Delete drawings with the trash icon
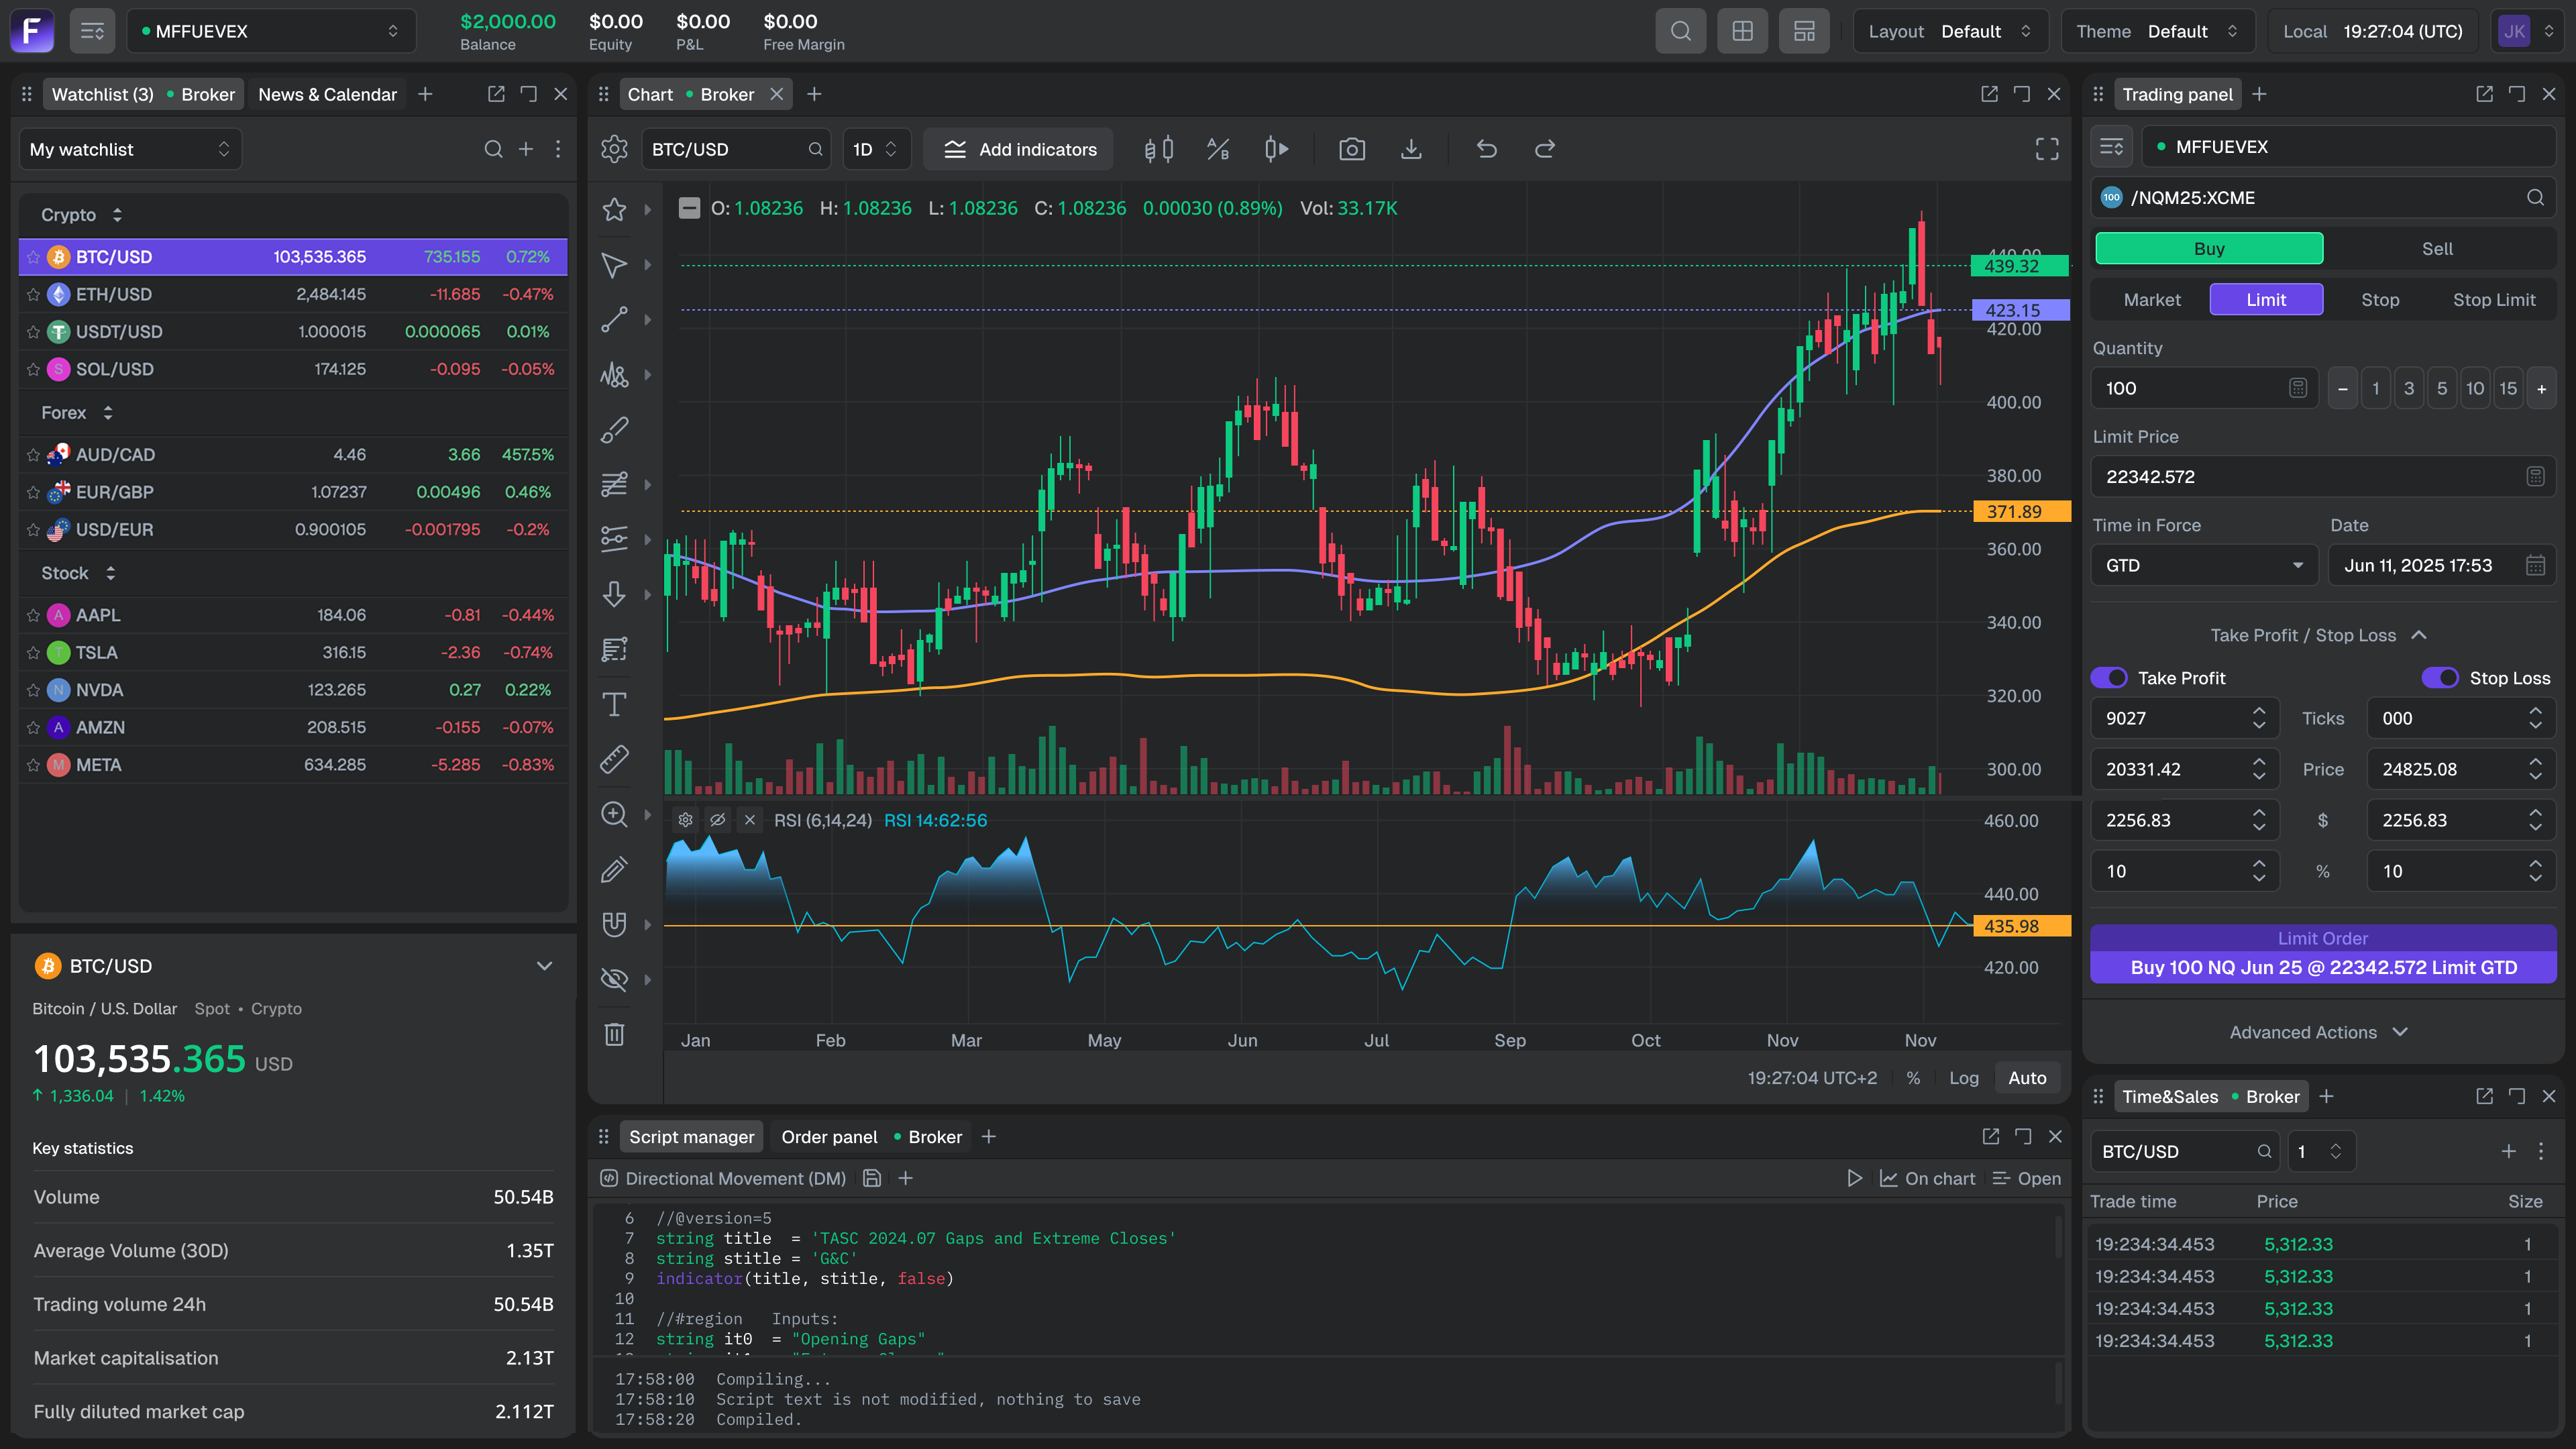2576x1449 pixels. pyautogui.click(x=614, y=1034)
